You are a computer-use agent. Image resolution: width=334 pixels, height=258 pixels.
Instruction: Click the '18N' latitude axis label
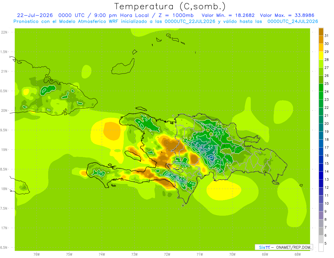click(5, 189)
